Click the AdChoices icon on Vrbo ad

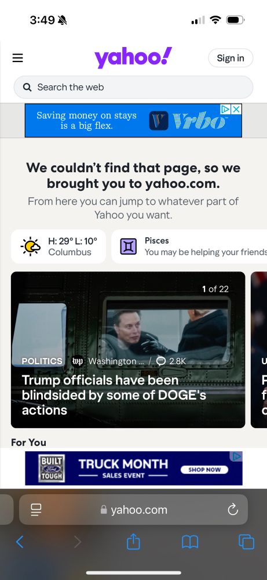[226, 109]
